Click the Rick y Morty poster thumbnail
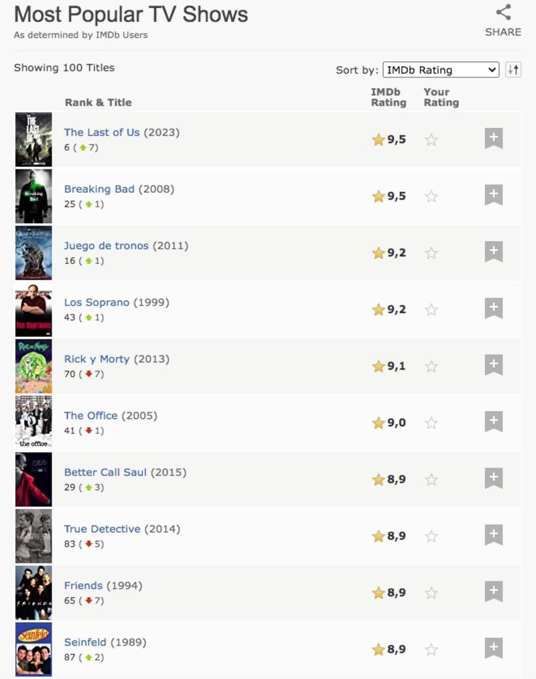The image size is (536, 679). (33, 366)
